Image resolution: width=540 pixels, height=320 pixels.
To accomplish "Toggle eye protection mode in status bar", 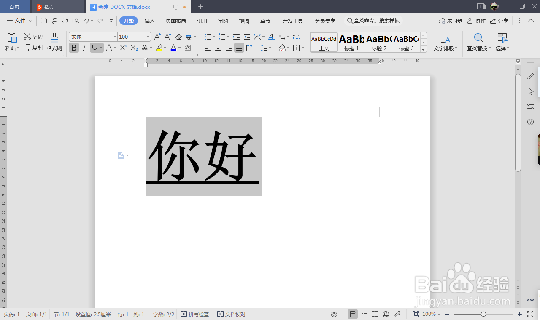I will (334, 314).
